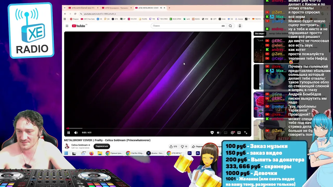This screenshot has height=187, width=333.
Task: Open the Яндекс bookmark
Action: coord(74,19)
